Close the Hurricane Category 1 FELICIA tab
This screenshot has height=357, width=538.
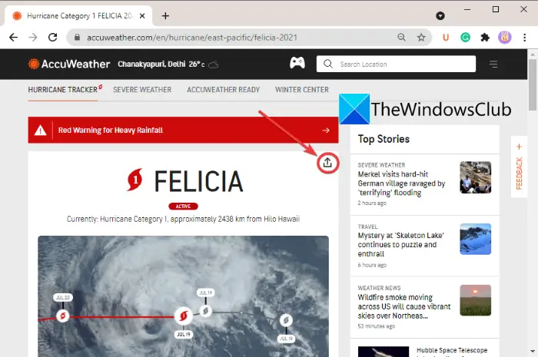point(142,16)
